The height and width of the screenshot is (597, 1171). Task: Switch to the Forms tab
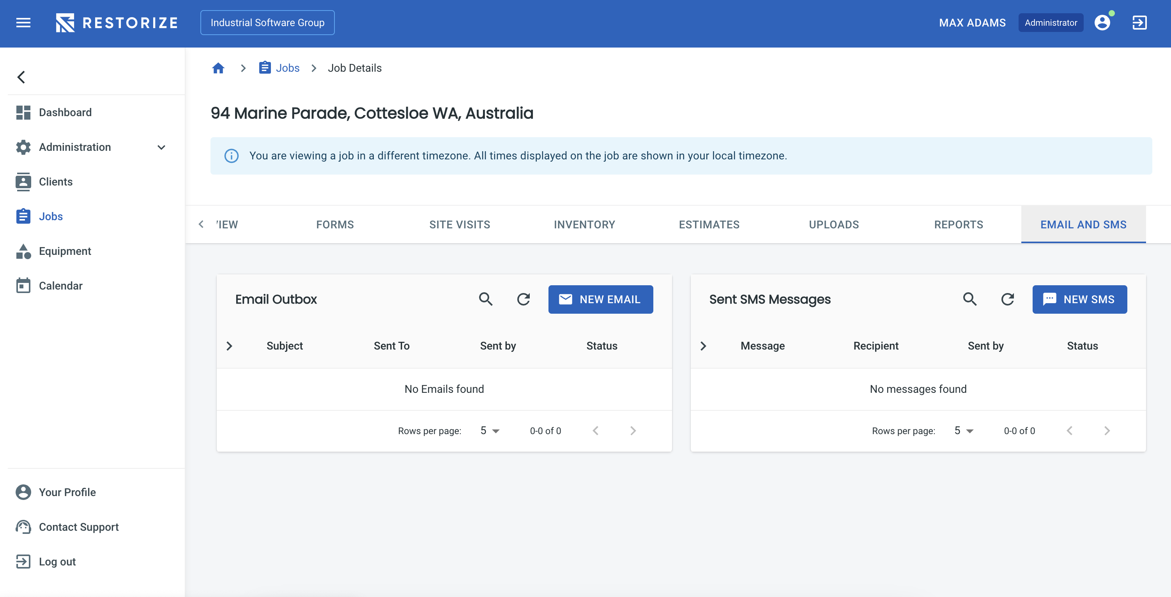335,224
